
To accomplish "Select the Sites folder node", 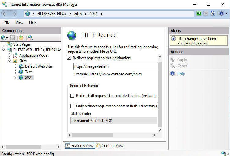I will tap(23, 61).
